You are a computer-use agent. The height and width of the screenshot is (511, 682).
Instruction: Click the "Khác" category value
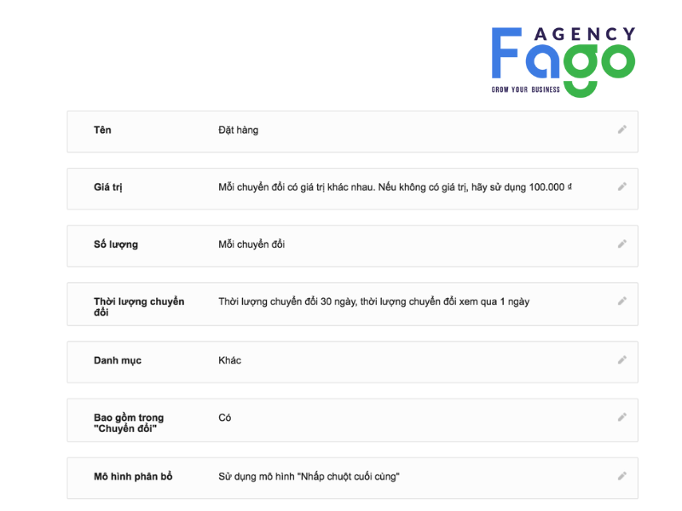[230, 360]
